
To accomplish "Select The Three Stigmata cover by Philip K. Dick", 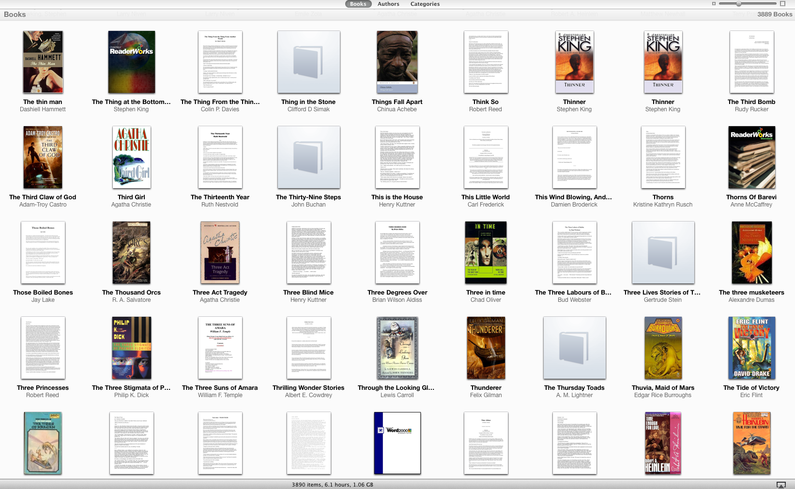I will click(132, 348).
